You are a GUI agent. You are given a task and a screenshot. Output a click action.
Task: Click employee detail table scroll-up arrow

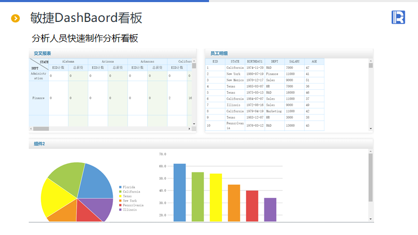371,61
